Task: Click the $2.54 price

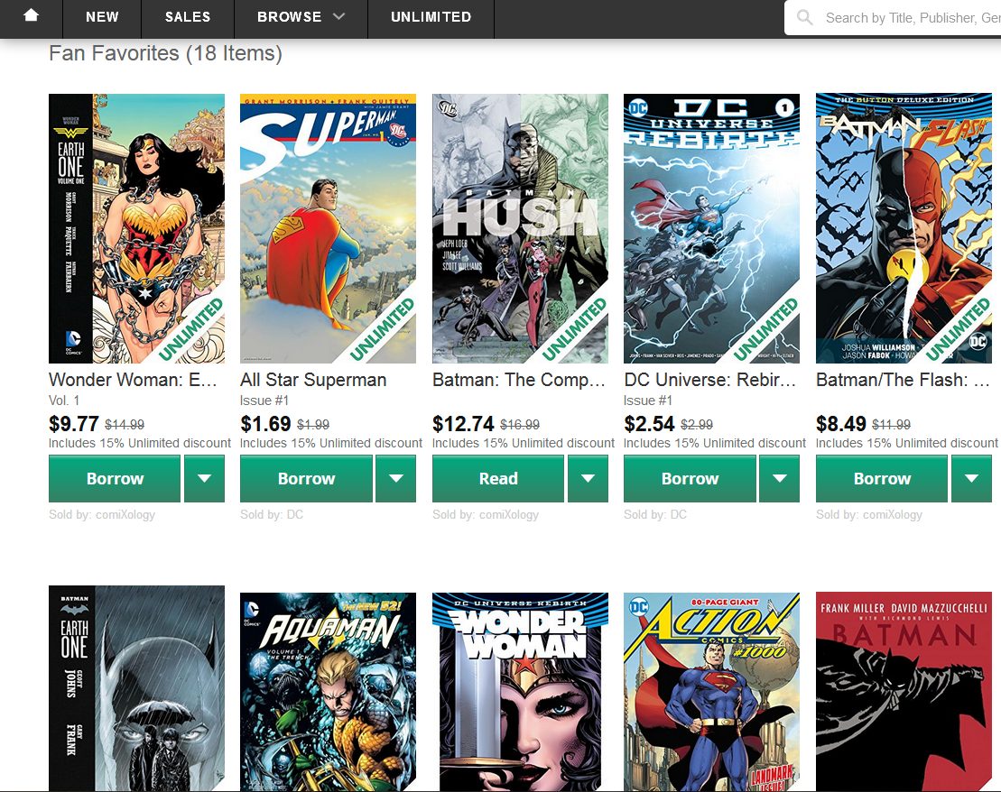Action: (x=649, y=424)
